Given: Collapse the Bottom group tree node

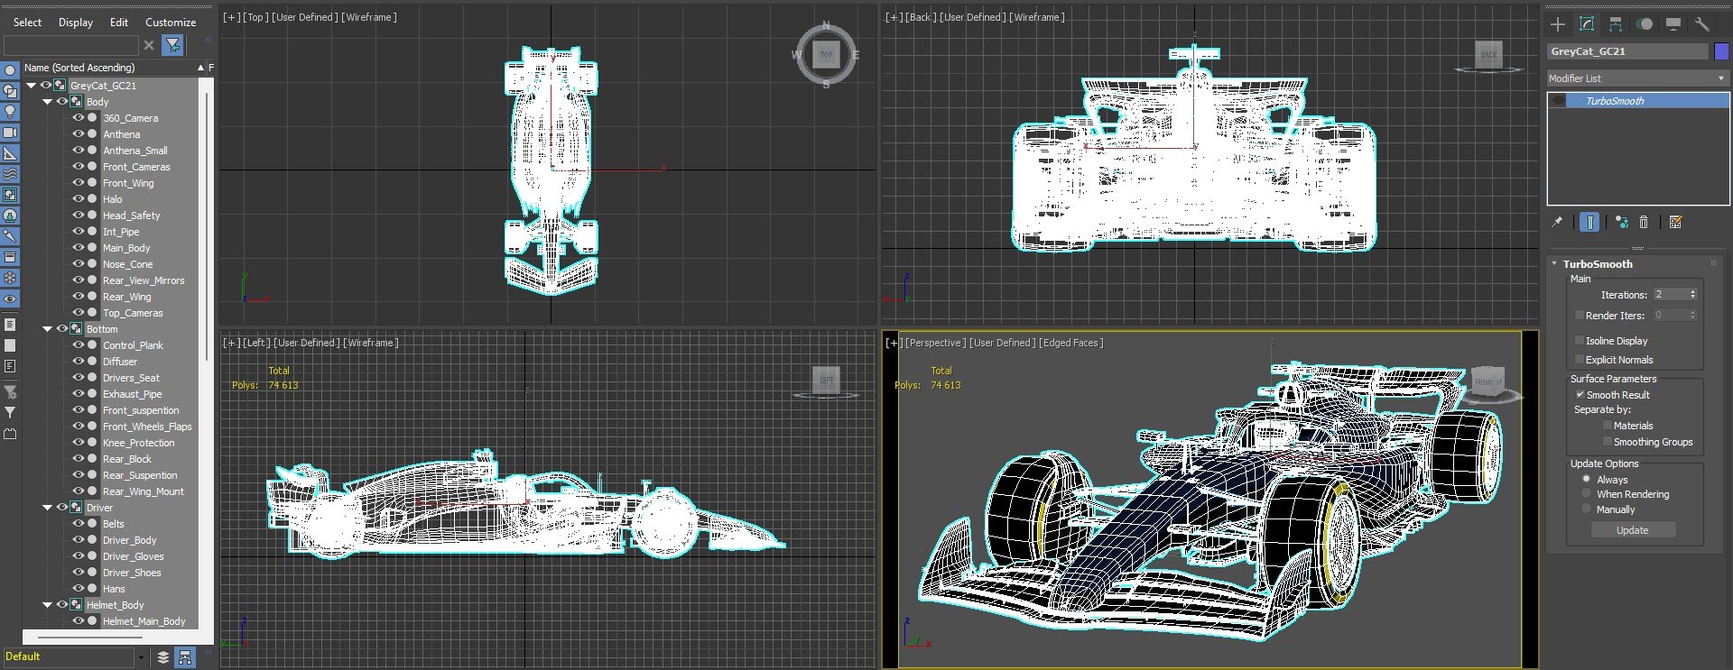Looking at the screenshot, I should pos(48,329).
